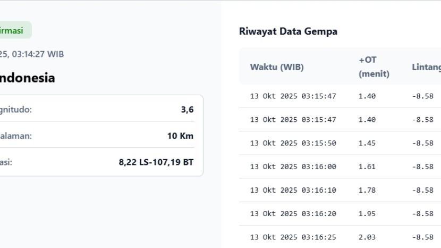Click the 03:16:10 time cell

coord(293,190)
